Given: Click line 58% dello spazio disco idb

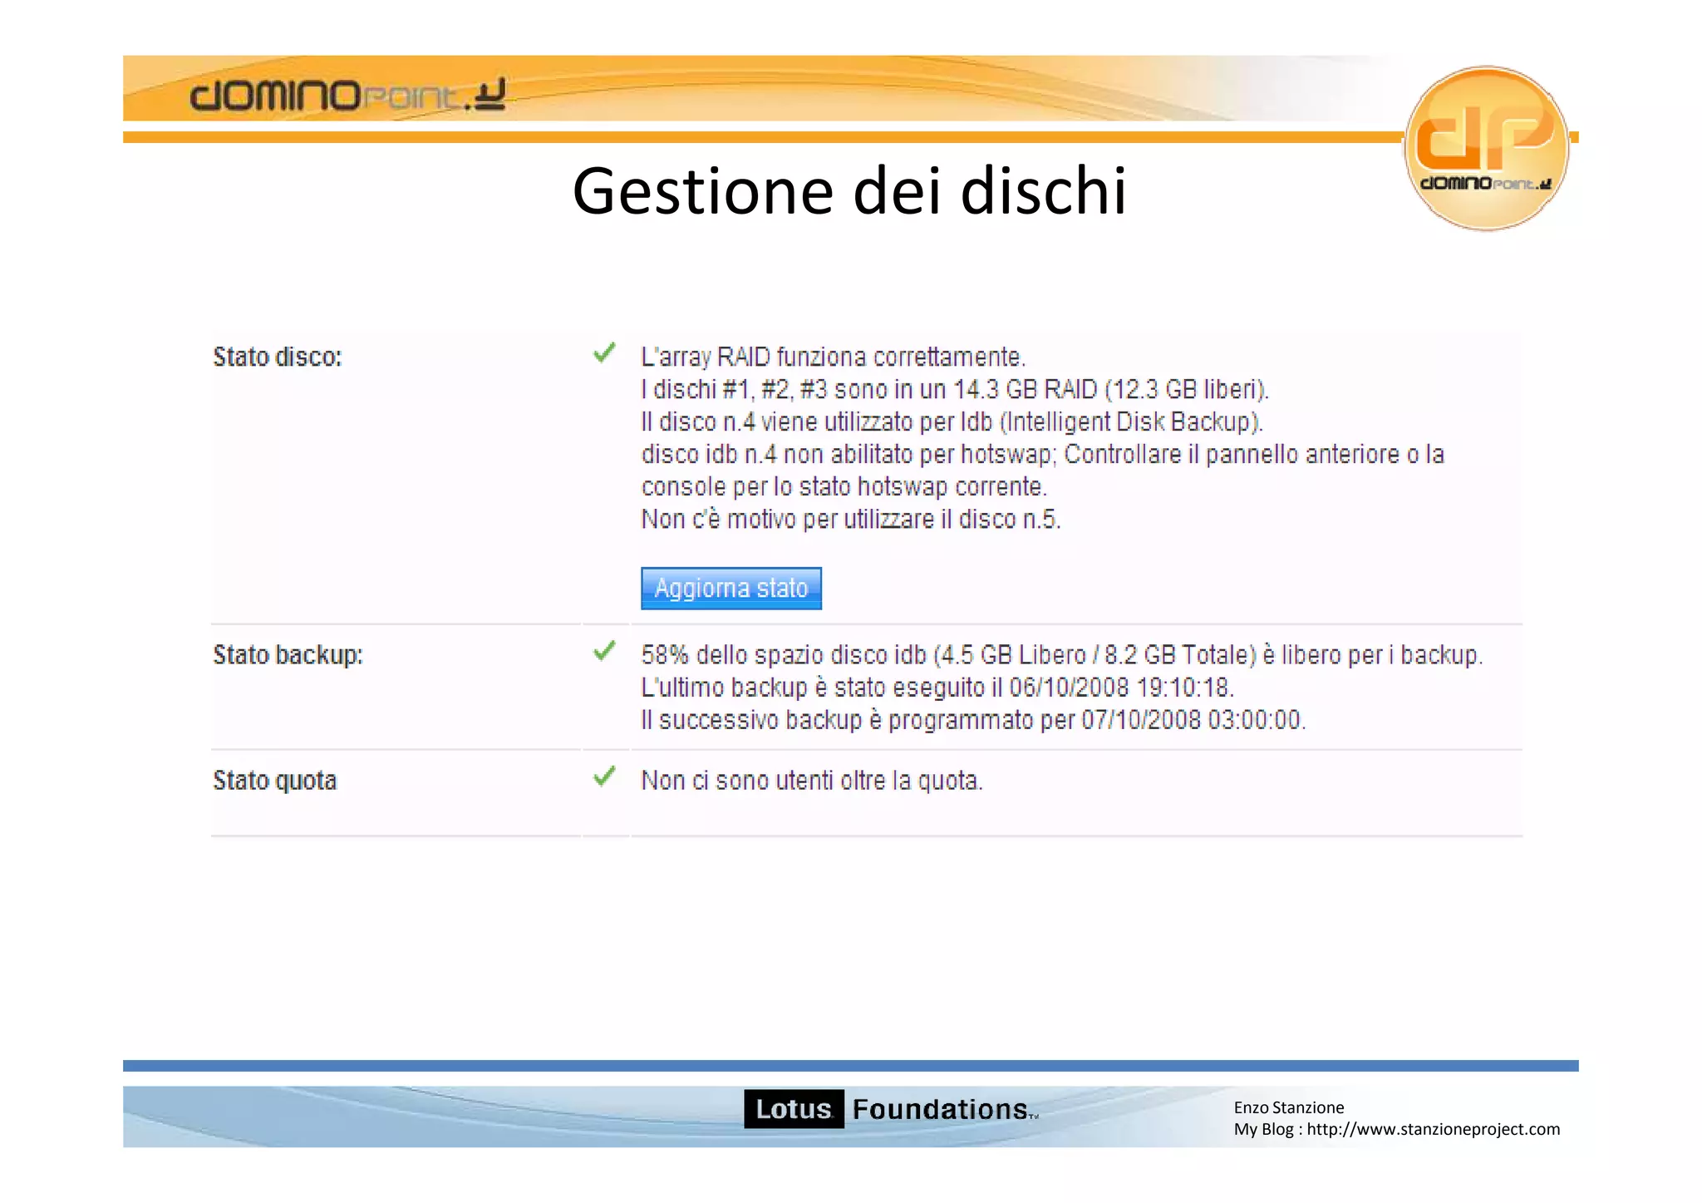Looking at the screenshot, I should click(1062, 655).
